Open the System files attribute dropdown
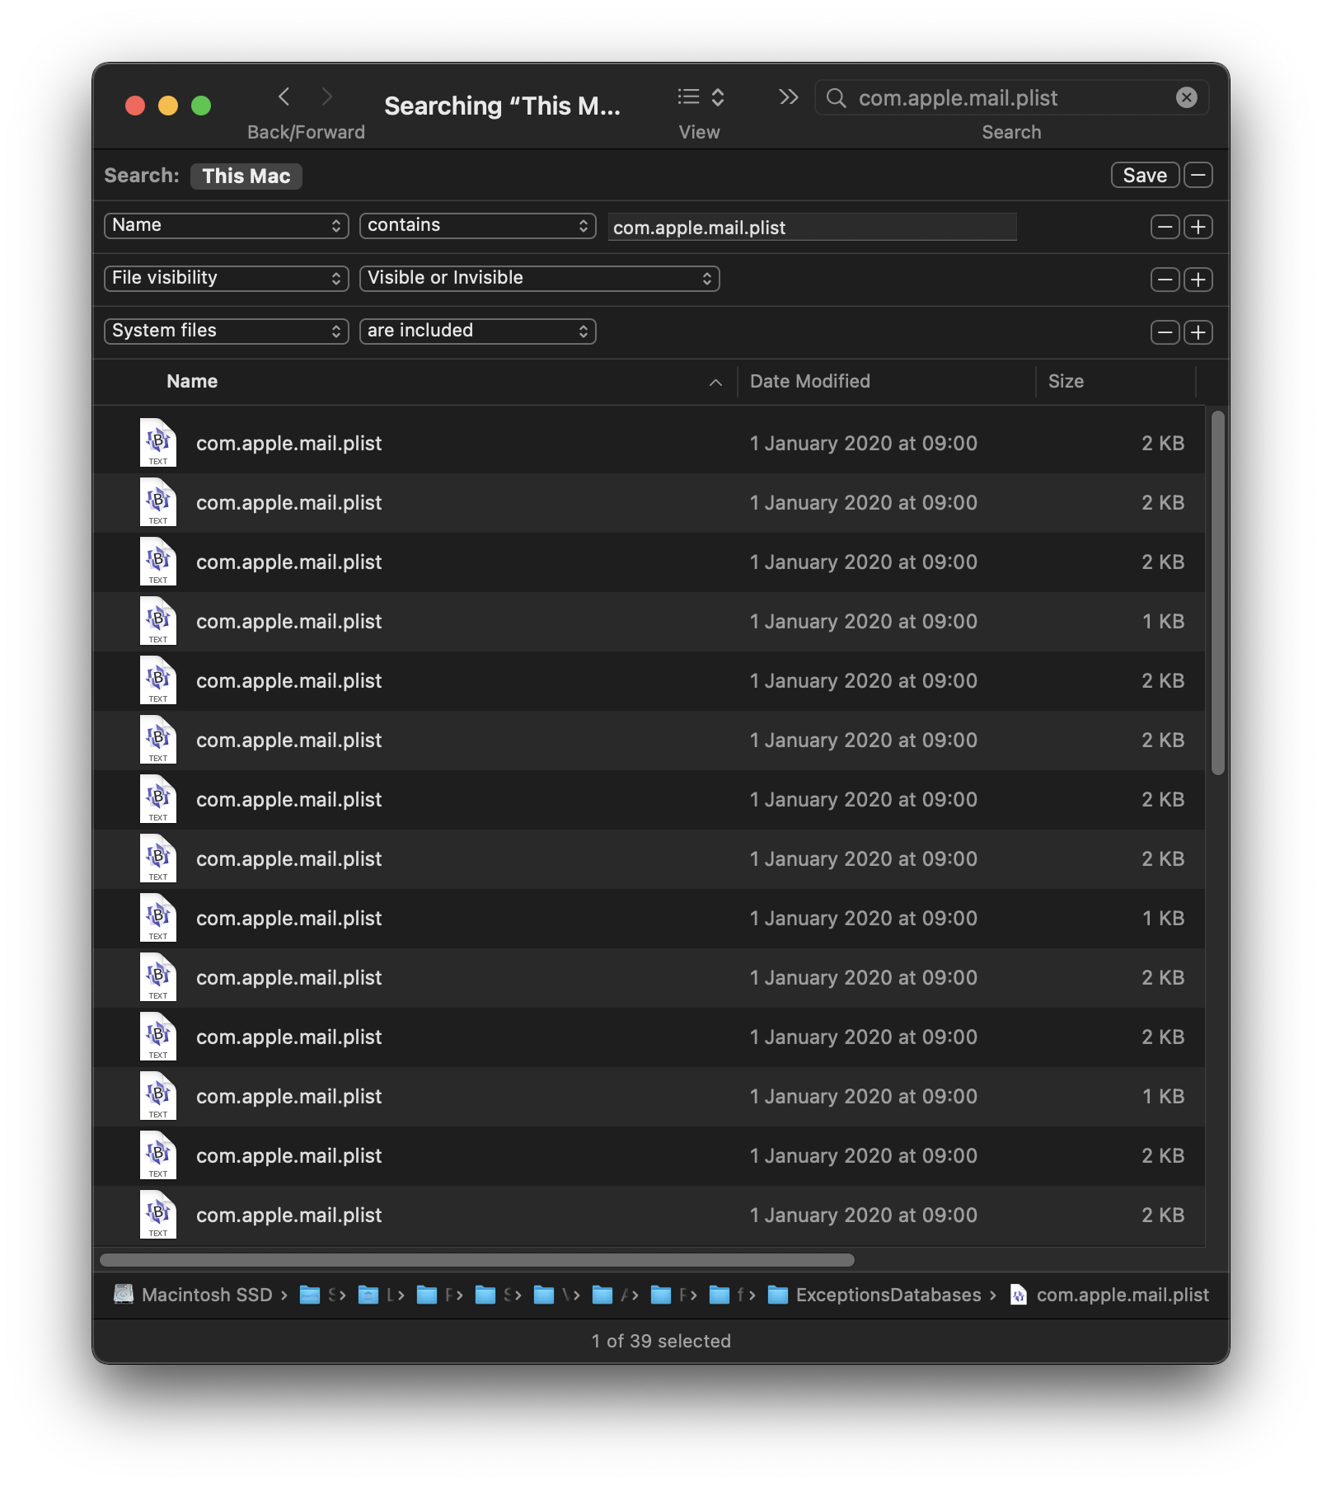 click(x=227, y=332)
